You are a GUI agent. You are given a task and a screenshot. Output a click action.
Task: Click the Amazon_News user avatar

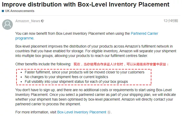click(x=7, y=25)
